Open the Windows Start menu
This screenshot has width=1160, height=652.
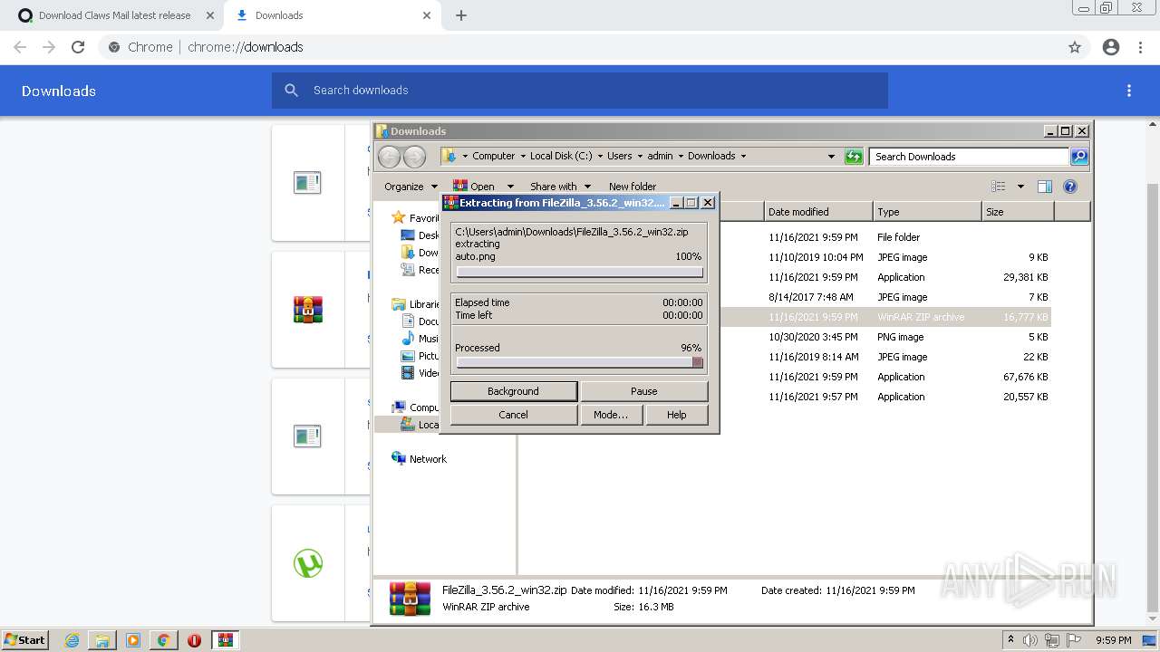pos(25,639)
